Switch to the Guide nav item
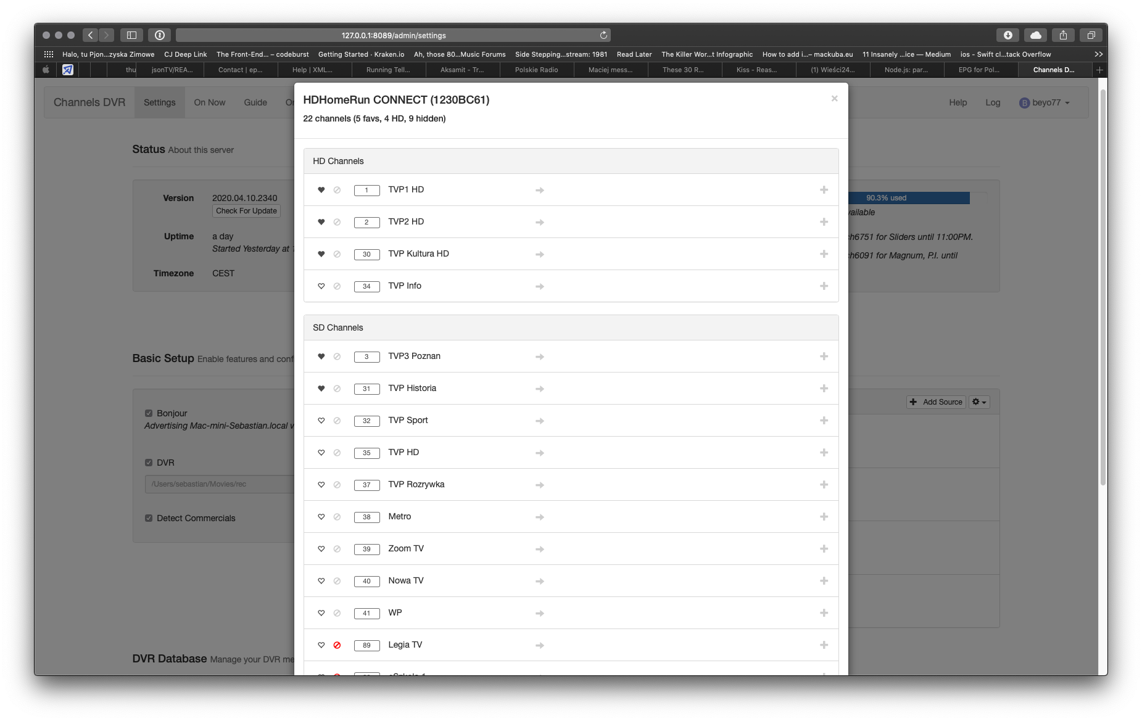This screenshot has height=721, width=1142. click(255, 102)
